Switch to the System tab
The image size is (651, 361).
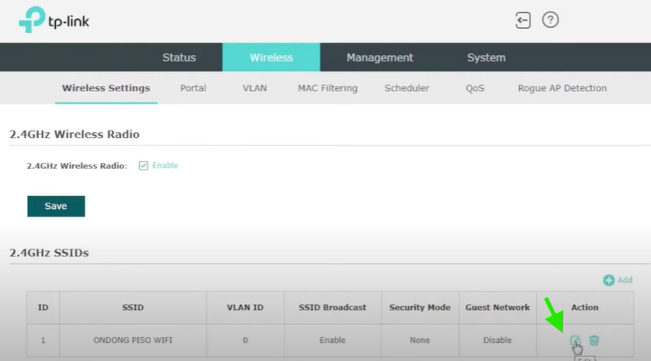tap(487, 57)
